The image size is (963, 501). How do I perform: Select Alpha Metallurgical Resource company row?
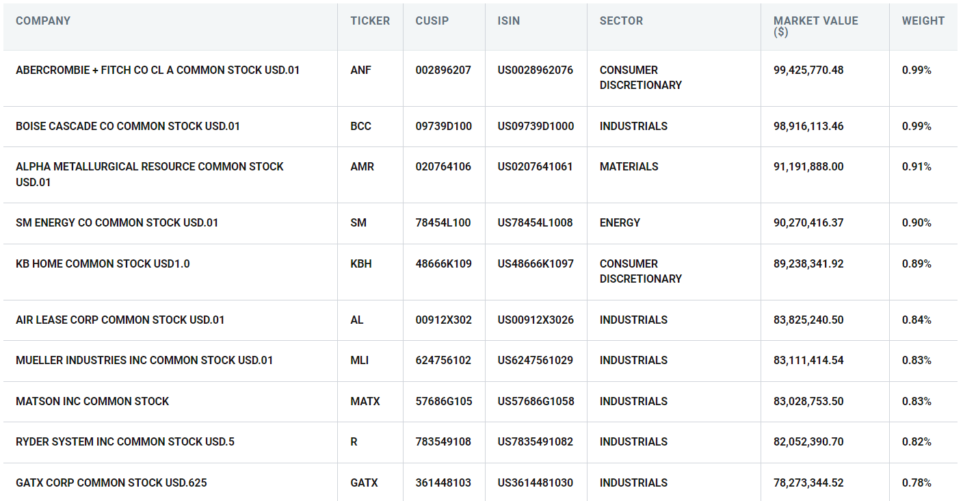(x=149, y=174)
